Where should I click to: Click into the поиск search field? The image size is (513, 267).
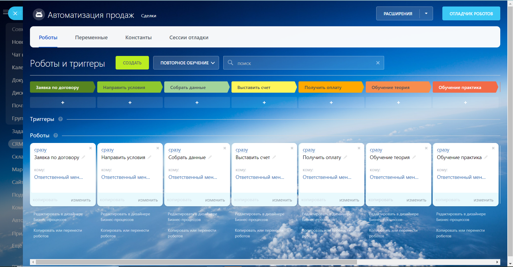pyautogui.click(x=302, y=63)
